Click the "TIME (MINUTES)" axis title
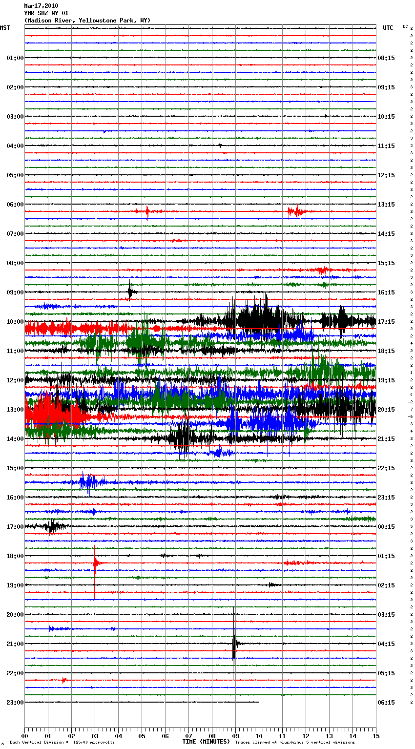Image resolution: width=415 pixels, height=749 pixels. click(206, 742)
